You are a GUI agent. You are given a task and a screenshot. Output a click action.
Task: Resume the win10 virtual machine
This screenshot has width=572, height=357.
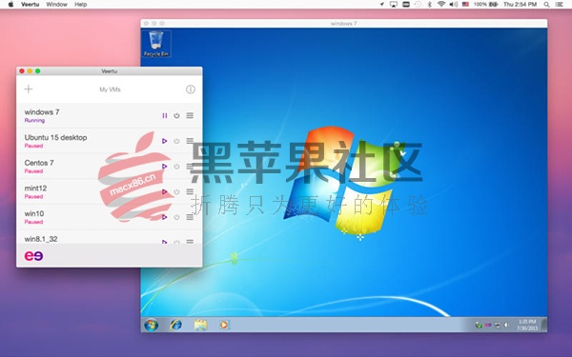[165, 217]
